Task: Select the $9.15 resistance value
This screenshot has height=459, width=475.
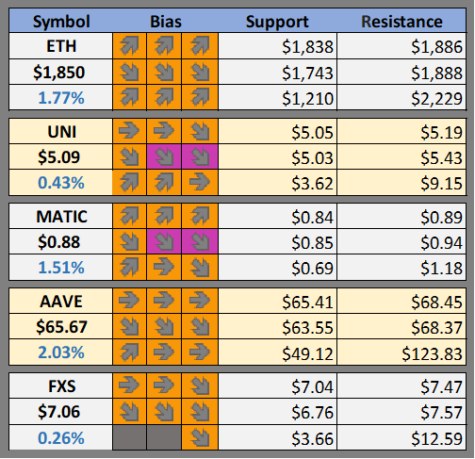Action: pos(441,184)
